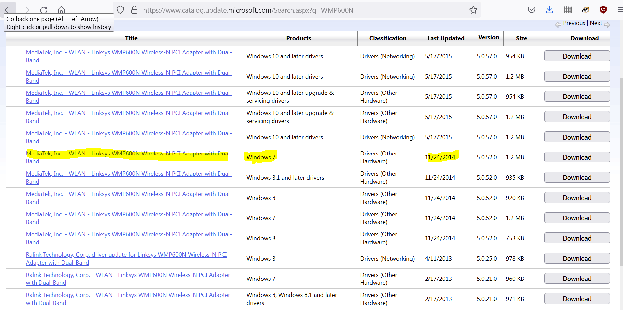Open the Library bookmarks and history icon
The image size is (623, 310).
(568, 10)
